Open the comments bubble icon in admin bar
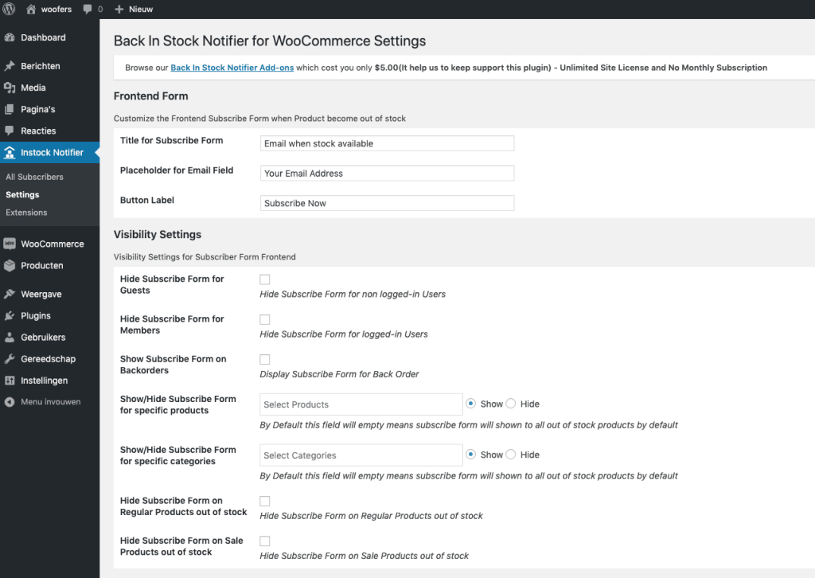The width and height of the screenshot is (815, 578). (x=88, y=10)
